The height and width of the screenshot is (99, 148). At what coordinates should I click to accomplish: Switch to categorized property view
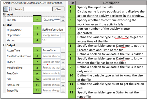[x=6, y=9]
